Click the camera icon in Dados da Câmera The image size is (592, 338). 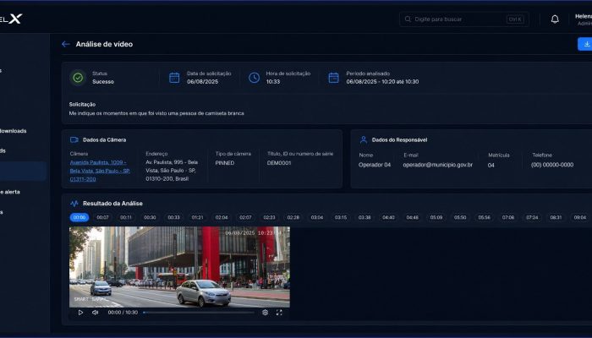pyautogui.click(x=74, y=140)
